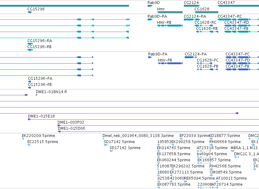Viewport: 259px width, 189px height.
Task: Open Dmel_neb_001964_0080_3138.3prime EST label
Action: (138, 136)
